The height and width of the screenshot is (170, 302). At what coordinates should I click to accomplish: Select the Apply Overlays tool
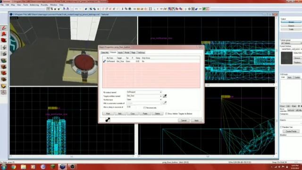pos(4,79)
